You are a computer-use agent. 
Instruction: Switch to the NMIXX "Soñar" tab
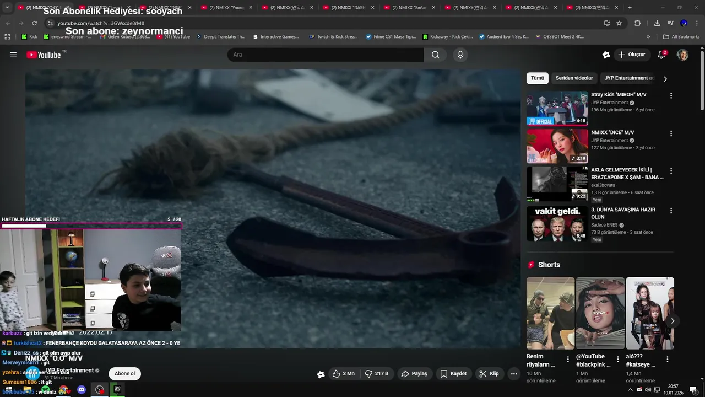pyautogui.click(x=409, y=8)
